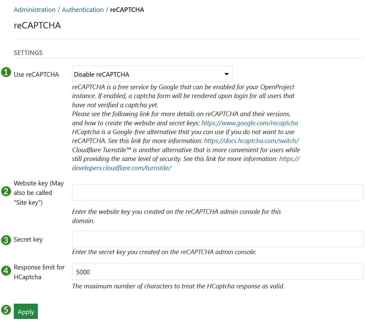This screenshot has height=322, width=365.
Task: Focus the Secret key text field
Action: (x=217, y=239)
